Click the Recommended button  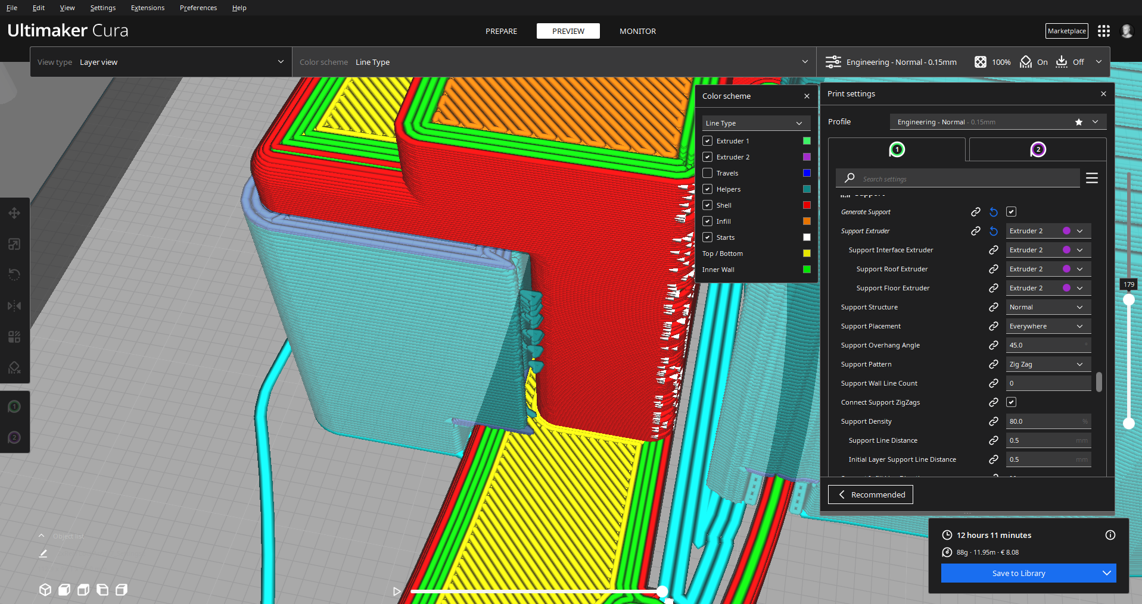[x=870, y=495]
